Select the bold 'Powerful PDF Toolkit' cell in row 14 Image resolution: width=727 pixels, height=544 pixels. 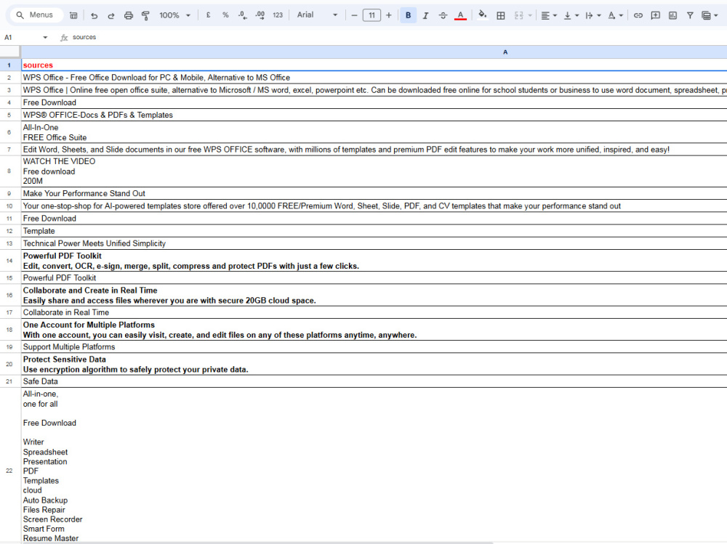tap(374, 261)
